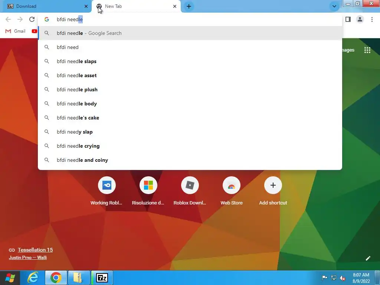Close the New Tab tab
This screenshot has height=285, width=380.
(175, 6)
